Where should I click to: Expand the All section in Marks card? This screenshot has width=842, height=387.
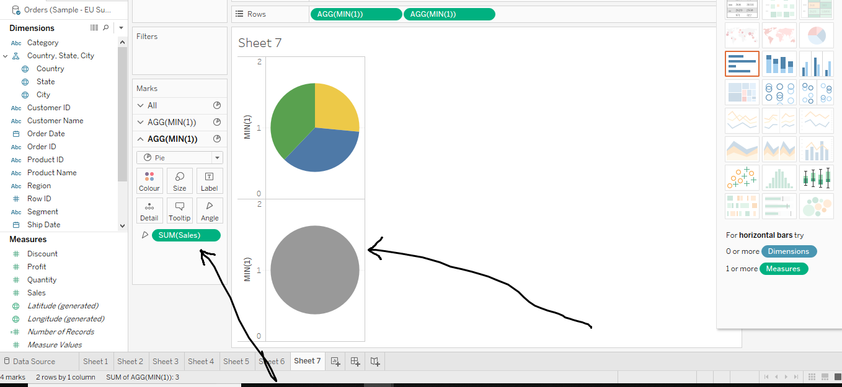(141, 106)
